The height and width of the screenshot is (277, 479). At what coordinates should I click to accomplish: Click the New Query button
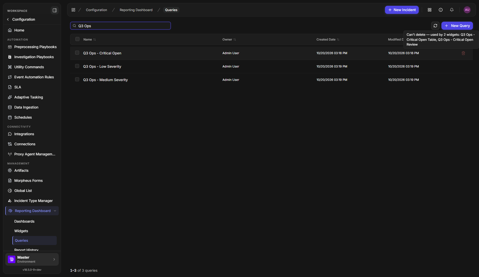(457, 26)
